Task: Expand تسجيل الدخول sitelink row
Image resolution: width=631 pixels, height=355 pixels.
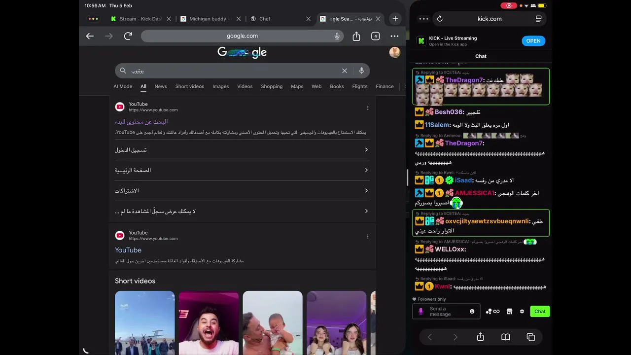Action: 242,150
